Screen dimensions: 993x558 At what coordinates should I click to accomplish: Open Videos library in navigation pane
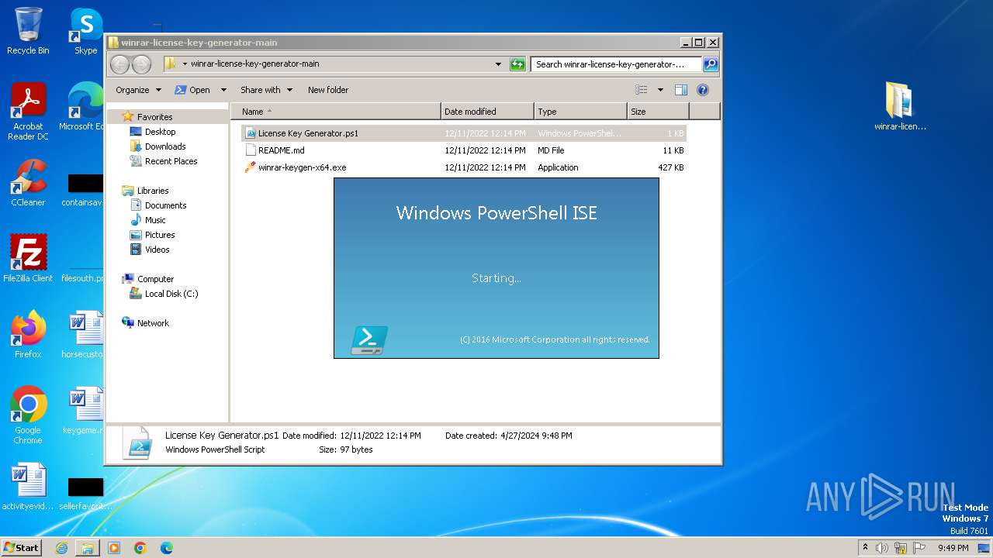(x=157, y=250)
